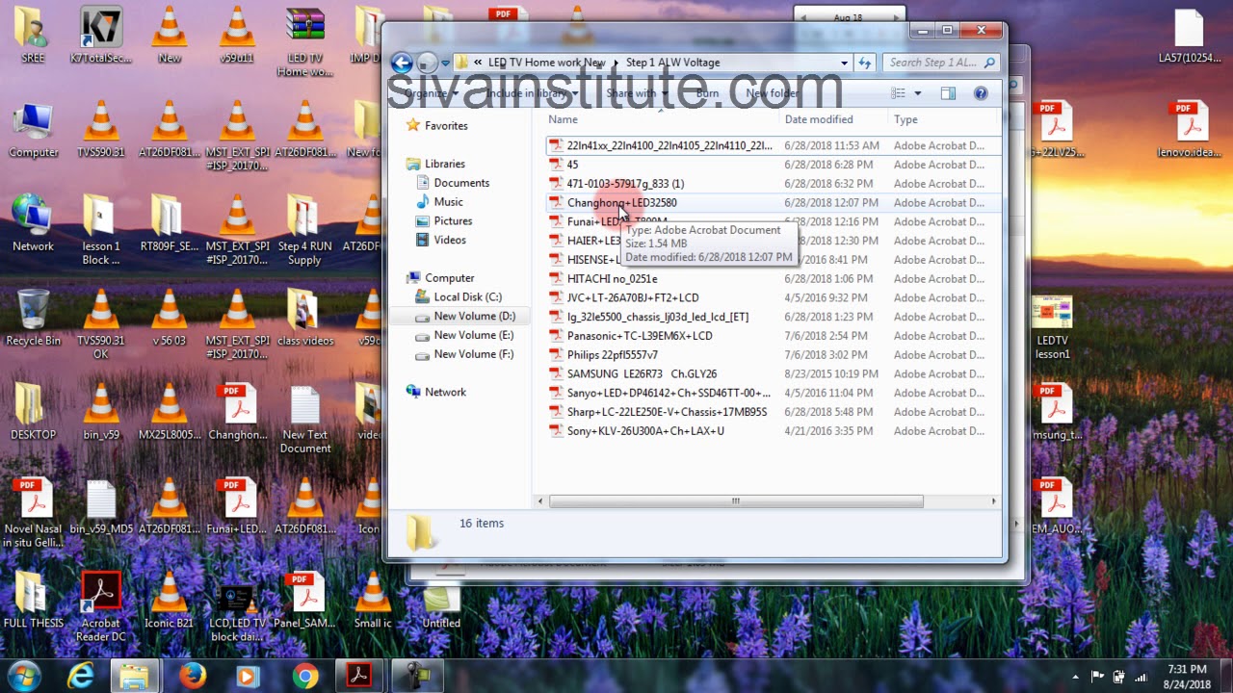Image resolution: width=1233 pixels, height=693 pixels.
Task: Open the clock showing 7:31 PM
Action: click(1187, 676)
